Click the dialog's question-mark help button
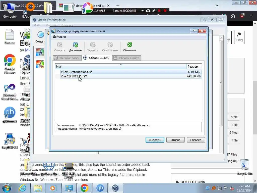This screenshot has width=257, height=193. point(194,31)
